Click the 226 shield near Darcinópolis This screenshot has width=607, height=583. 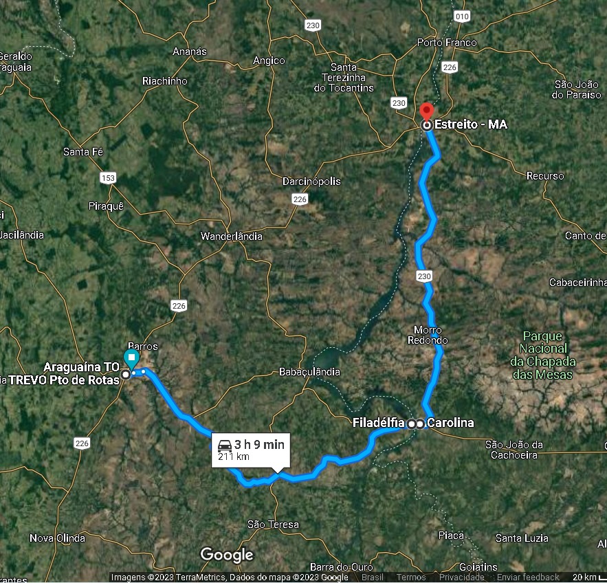pos(300,199)
